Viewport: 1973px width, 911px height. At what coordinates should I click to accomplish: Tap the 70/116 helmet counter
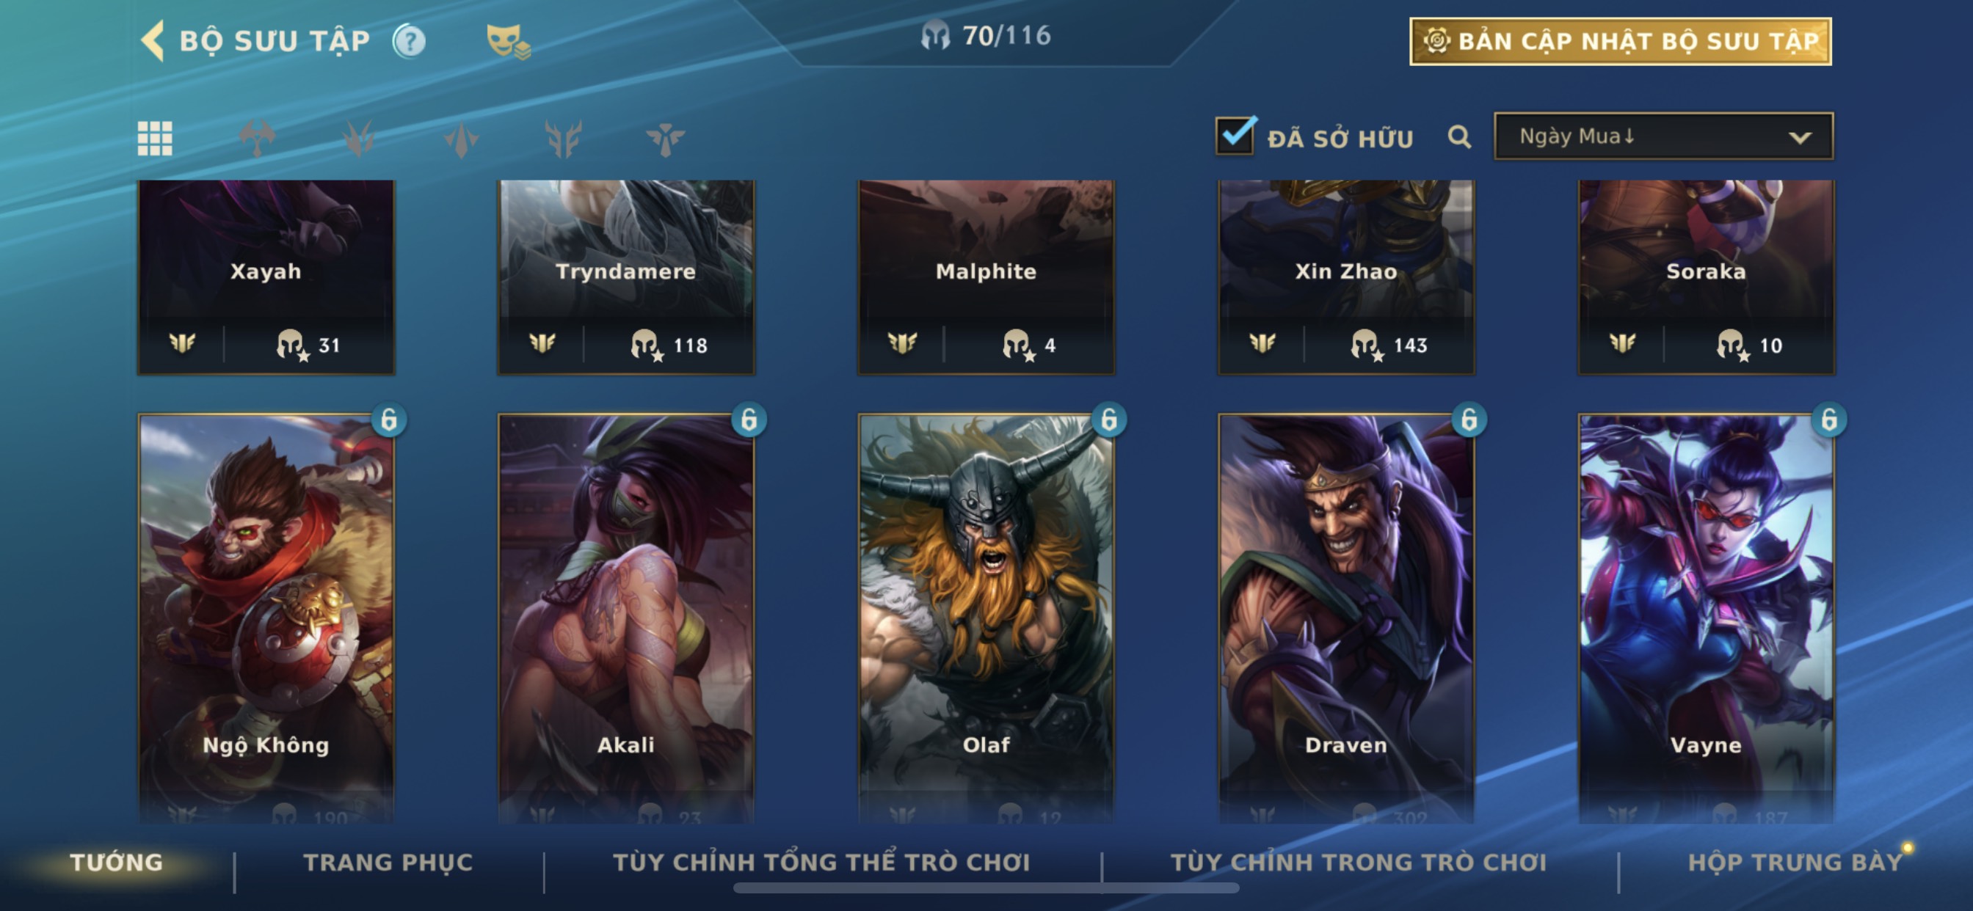986,35
